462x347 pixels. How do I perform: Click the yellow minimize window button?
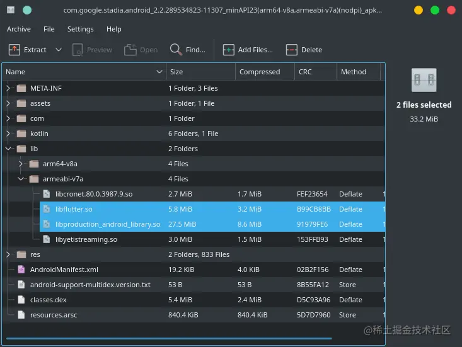pyautogui.click(x=419, y=10)
